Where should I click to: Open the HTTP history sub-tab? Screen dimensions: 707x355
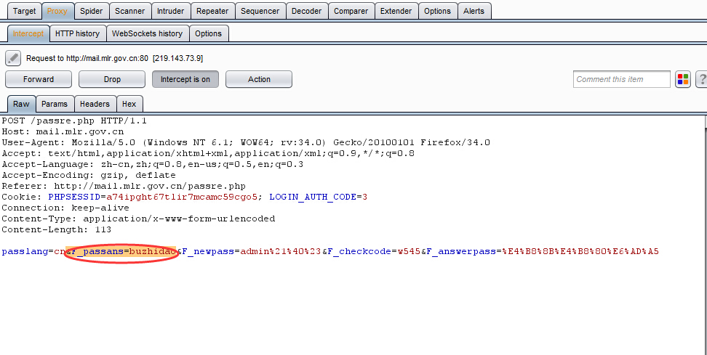click(x=78, y=33)
